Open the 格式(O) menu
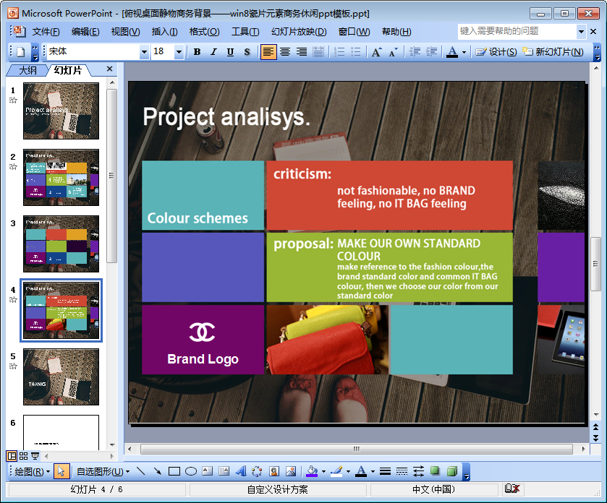Image resolution: width=607 pixels, height=503 pixels. (x=205, y=32)
